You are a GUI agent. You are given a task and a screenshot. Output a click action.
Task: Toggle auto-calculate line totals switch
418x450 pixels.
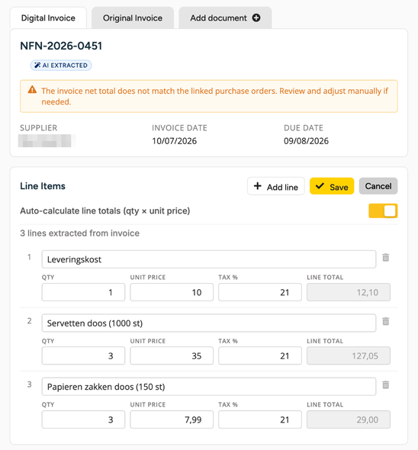(x=383, y=211)
